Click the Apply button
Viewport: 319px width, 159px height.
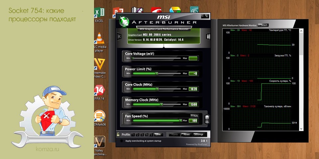[x=174, y=134]
